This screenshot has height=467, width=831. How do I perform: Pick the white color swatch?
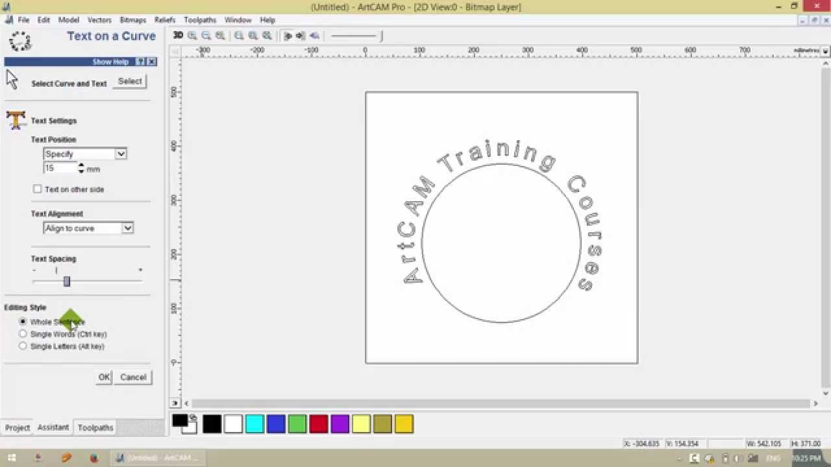click(x=233, y=424)
